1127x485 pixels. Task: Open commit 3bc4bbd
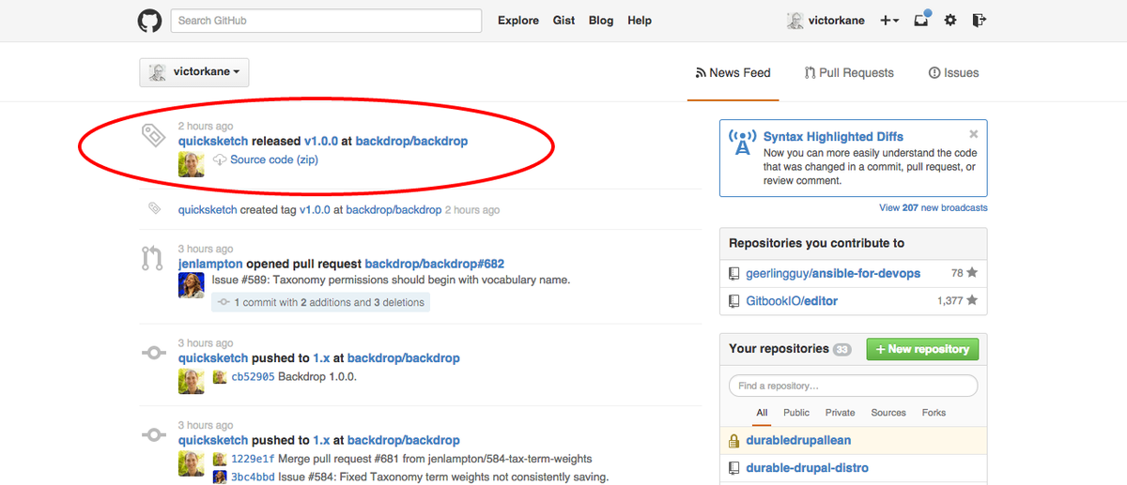(253, 477)
